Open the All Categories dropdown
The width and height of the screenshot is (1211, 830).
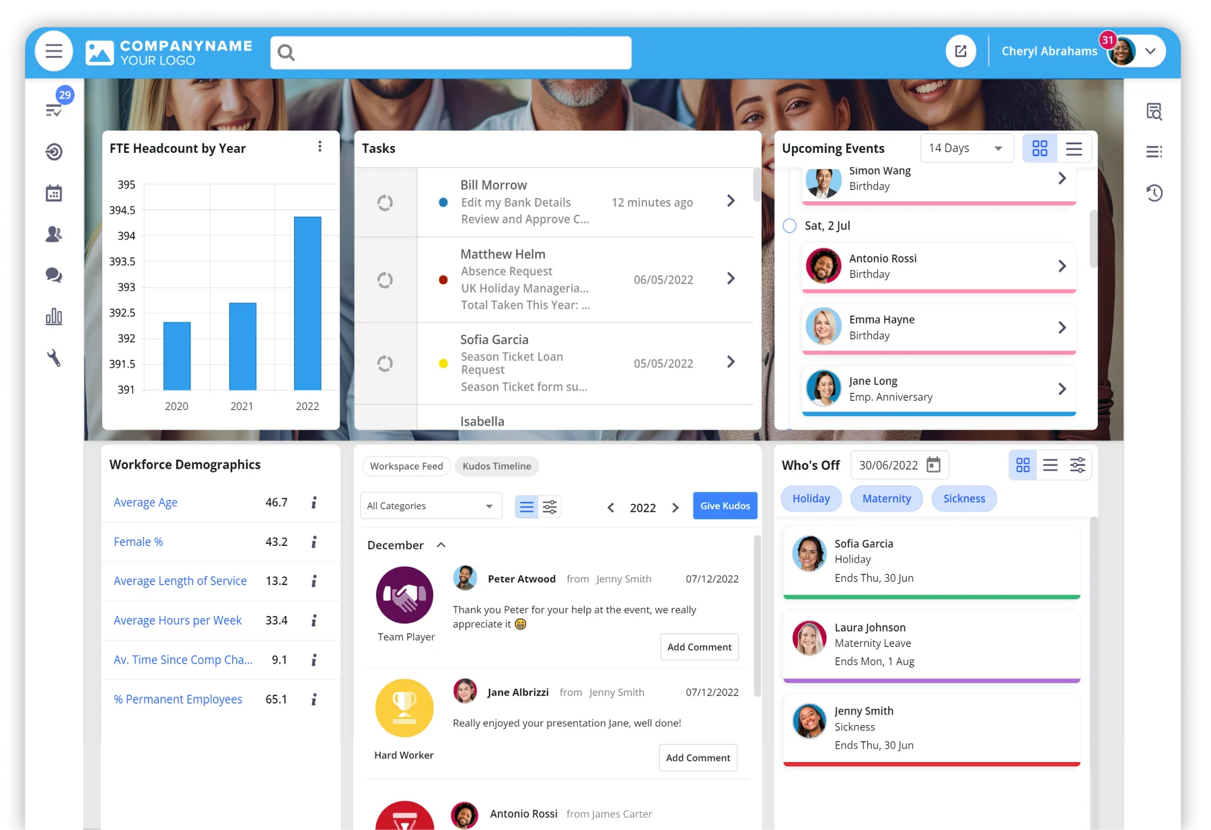click(431, 505)
